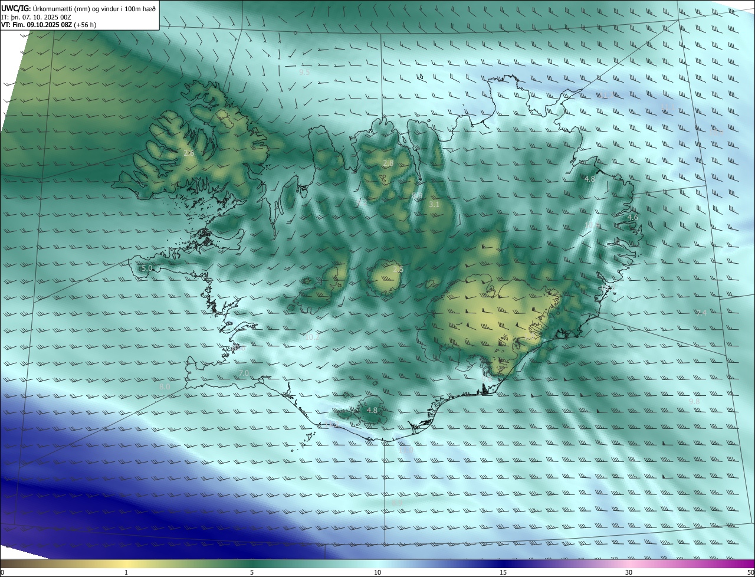Click the 2.5 value on the central glacier
Viewport: 755px width, 577px height.
click(398, 270)
